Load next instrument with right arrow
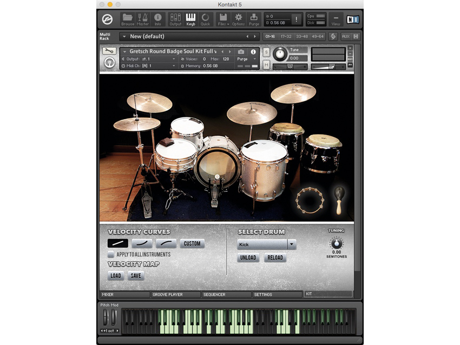The width and height of the screenshot is (460, 345). [x=230, y=51]
